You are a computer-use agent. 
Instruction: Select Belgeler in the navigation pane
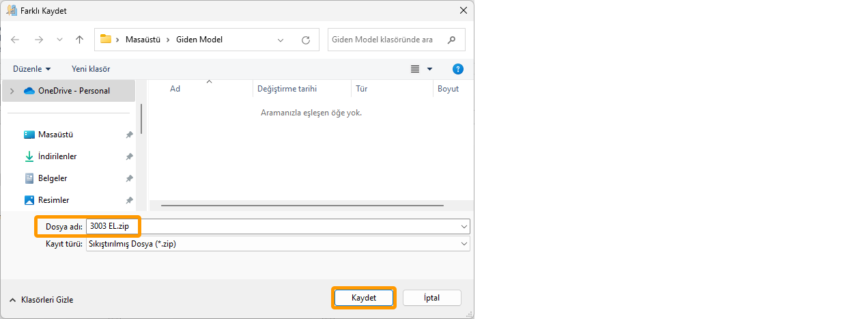tap(52, 178)
